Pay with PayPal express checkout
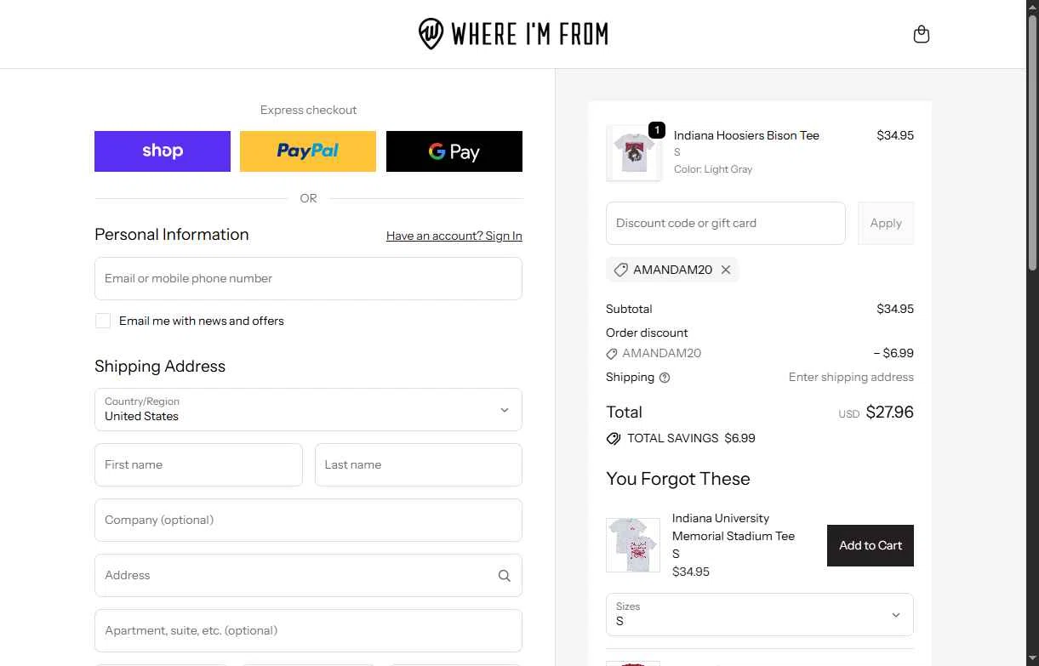The image size is (1039, 666). (x=308, y=151)
